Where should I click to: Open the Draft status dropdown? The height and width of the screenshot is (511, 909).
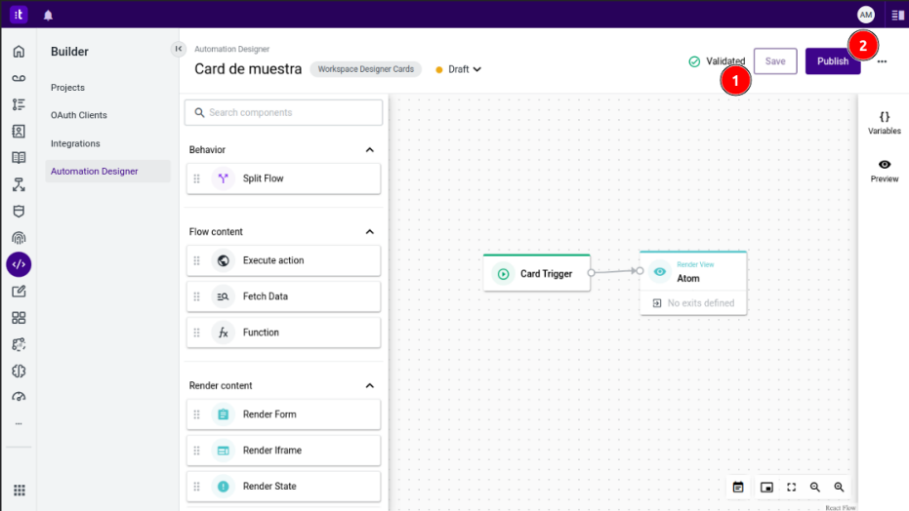464,69
